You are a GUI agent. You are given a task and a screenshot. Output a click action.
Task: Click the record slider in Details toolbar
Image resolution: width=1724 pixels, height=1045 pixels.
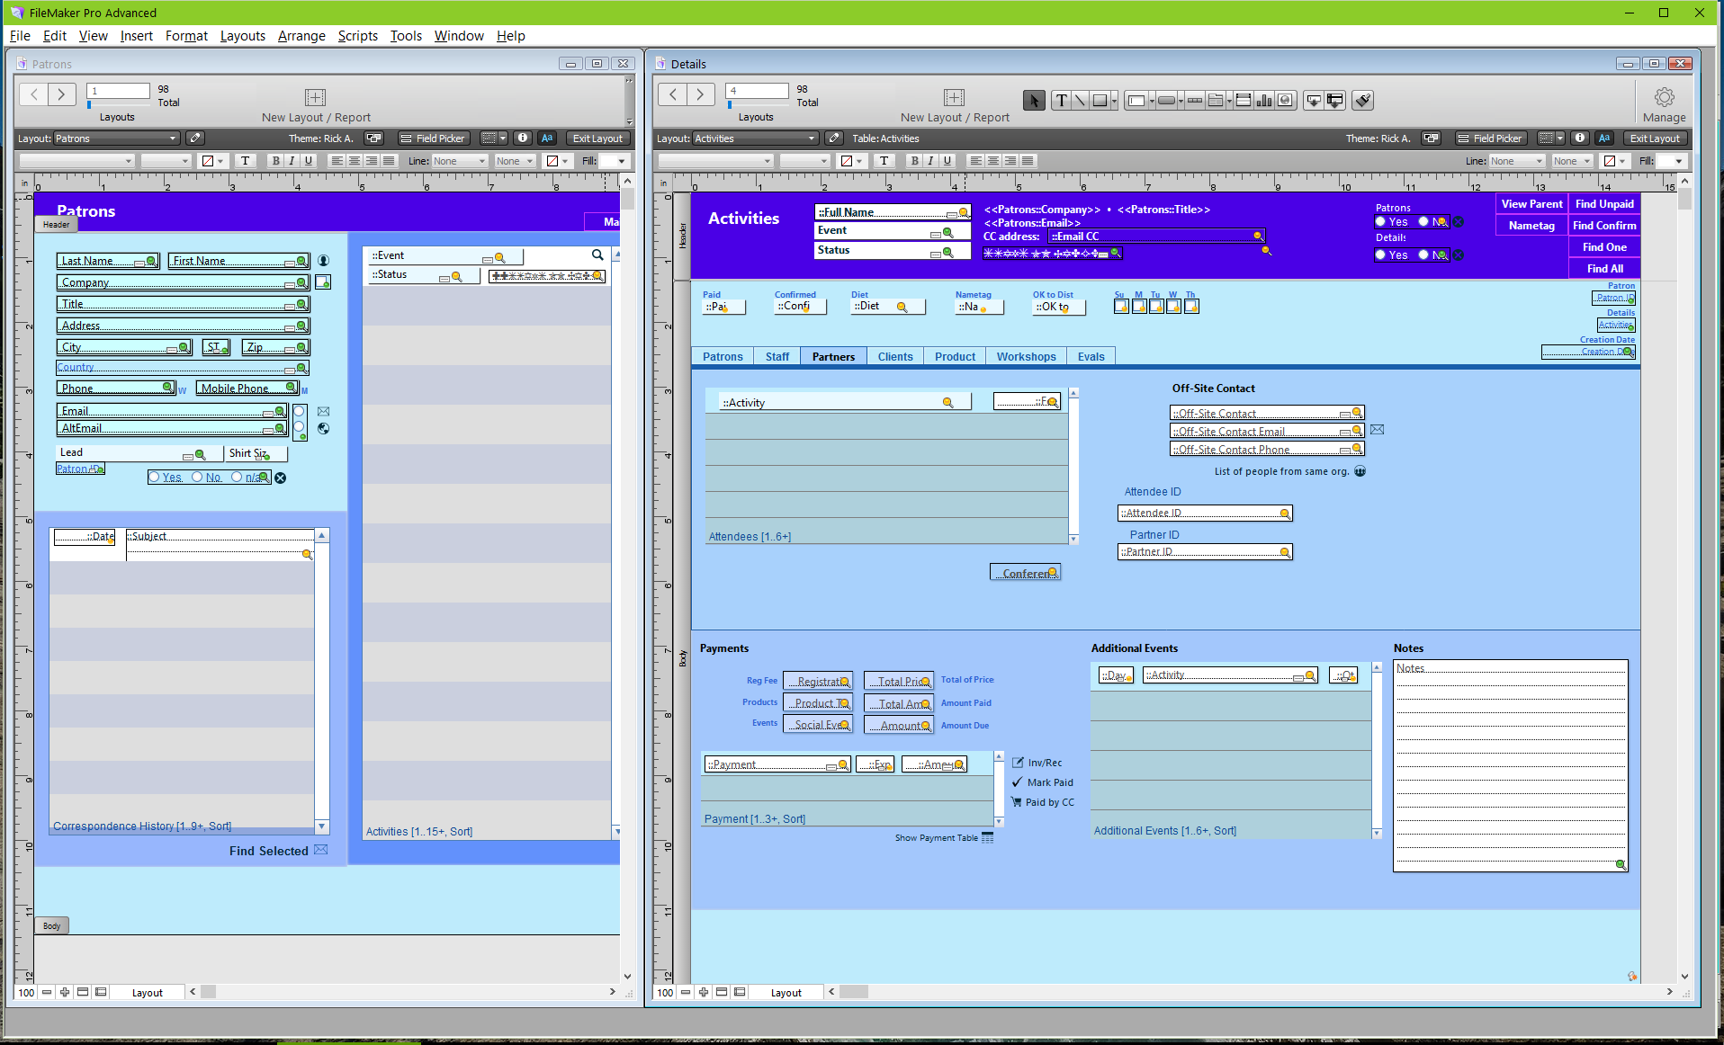click(x=731, y=105)
